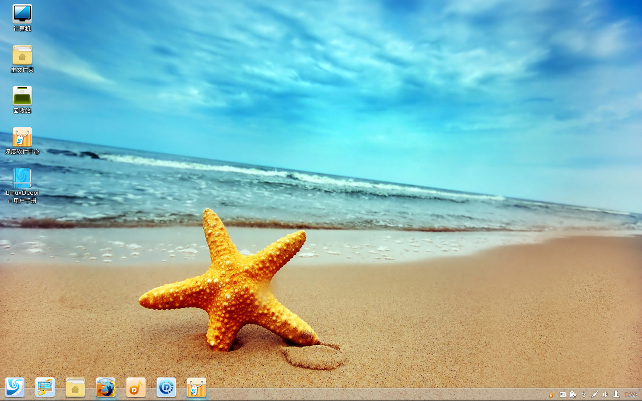Open the user session menu in the tray
642x401 pixels.
616,394
